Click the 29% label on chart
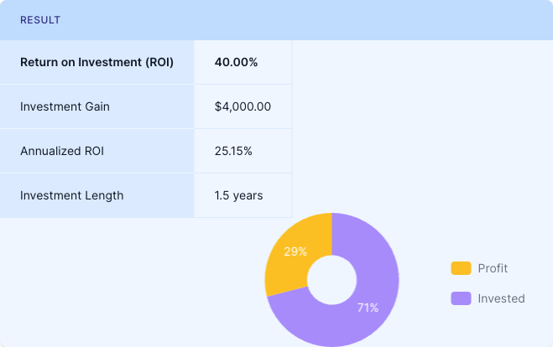Image resolution: width=553 pixels, height=347 pixels. click(x=295, y=251)
